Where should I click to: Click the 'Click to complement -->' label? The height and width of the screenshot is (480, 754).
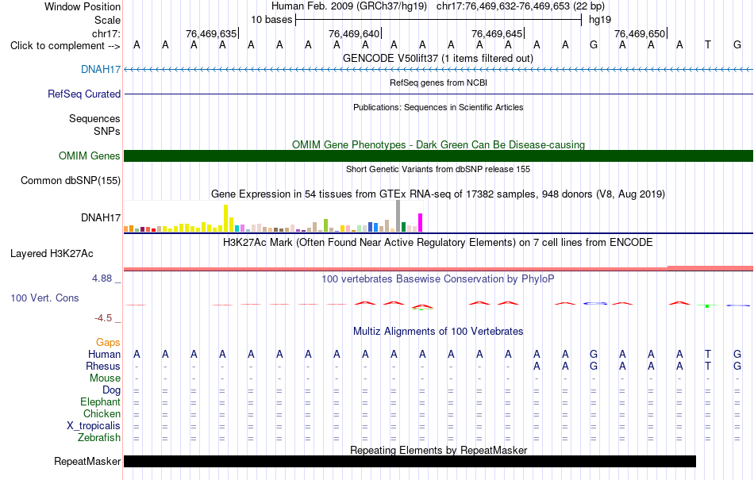pos(65,46)
